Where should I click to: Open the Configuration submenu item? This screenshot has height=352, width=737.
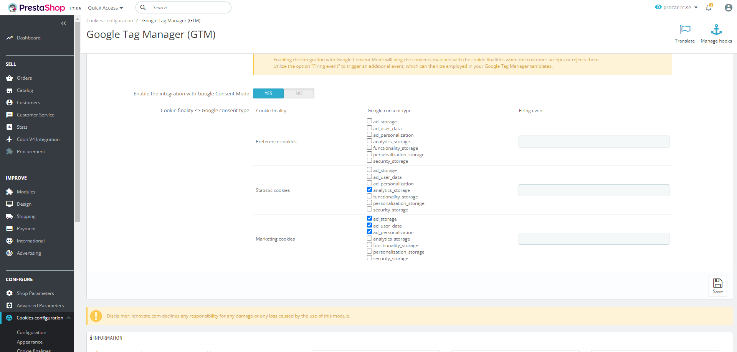[31, 332]
